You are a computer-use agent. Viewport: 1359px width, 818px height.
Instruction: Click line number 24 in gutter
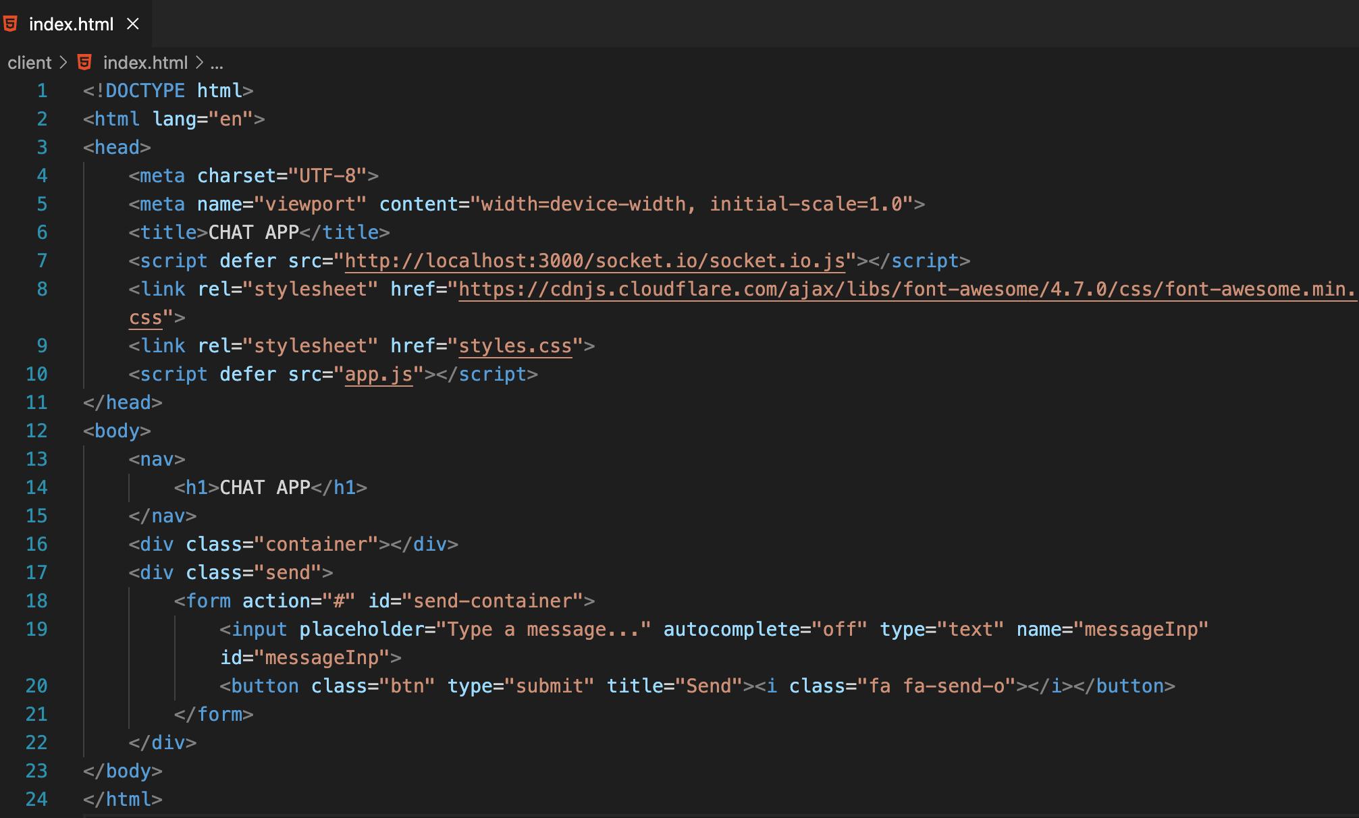click(36, 799)
